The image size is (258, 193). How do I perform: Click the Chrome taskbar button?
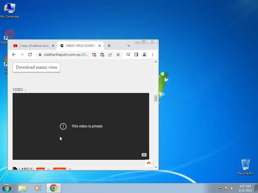pos(54,188)
